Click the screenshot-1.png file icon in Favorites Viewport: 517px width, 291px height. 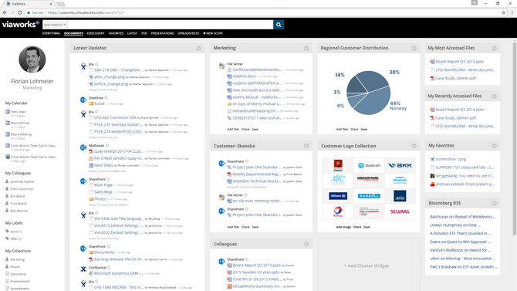432,159
